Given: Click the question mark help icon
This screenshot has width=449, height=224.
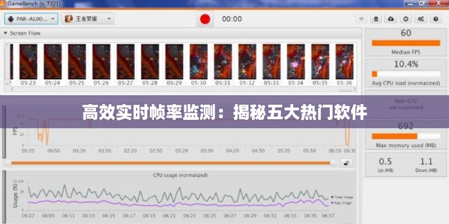Looking at the screenshot, I should (x=436, y=19).
